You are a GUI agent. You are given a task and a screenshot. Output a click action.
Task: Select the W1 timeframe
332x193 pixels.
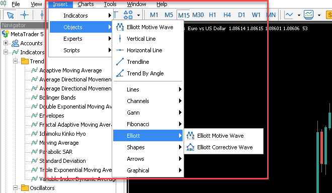pyautogui.click(x=256, y=15)
